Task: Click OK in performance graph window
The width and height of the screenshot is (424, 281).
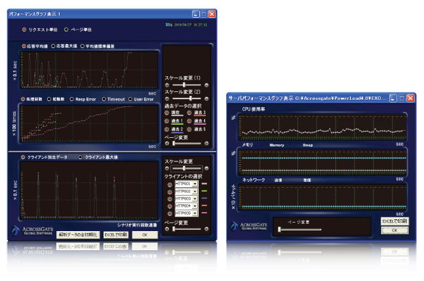Action: 145,234
